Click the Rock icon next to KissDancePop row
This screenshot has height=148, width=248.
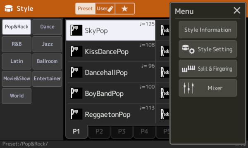click(165, 51)
